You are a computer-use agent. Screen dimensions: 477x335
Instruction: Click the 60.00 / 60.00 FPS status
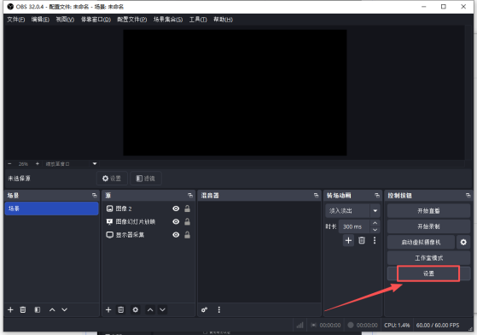(438, 326)
